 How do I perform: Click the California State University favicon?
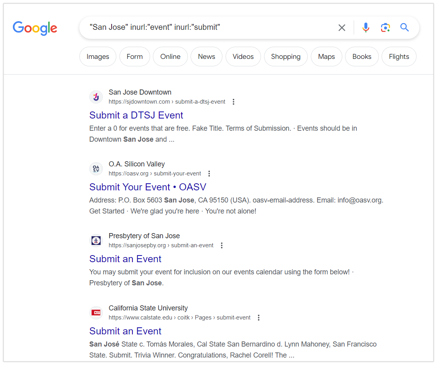[96, 313]
